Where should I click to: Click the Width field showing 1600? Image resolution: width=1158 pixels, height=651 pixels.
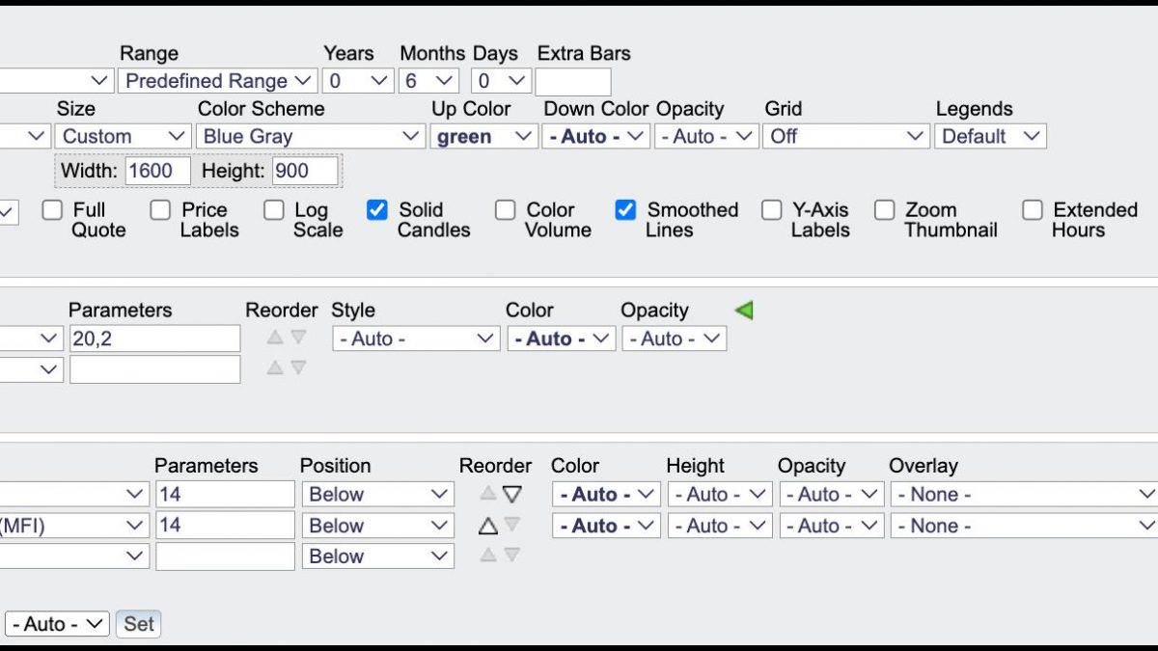157,172
